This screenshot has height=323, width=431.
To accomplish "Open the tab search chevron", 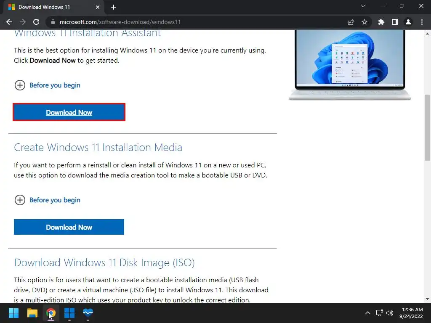I will coord(363,6).
